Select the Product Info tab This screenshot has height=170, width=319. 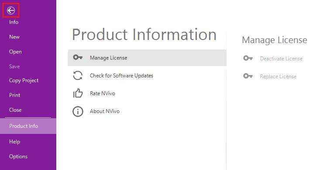click(28, 126)
